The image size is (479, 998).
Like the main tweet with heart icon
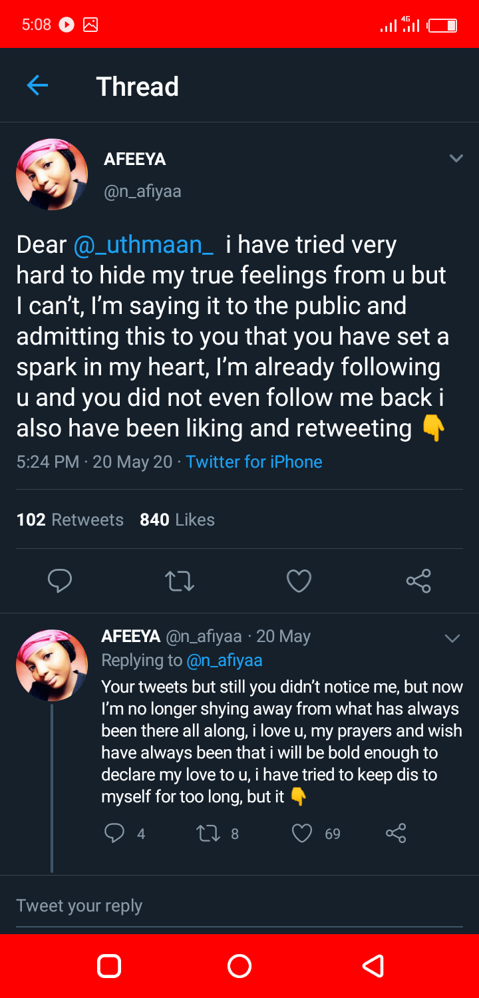[299, 581]
